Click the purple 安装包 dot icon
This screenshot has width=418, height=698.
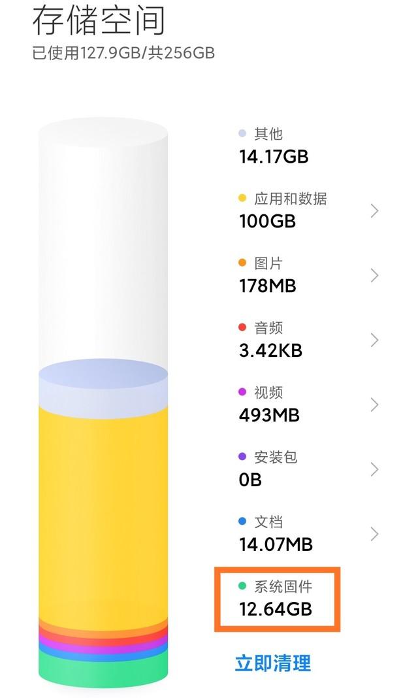(242, 457)
